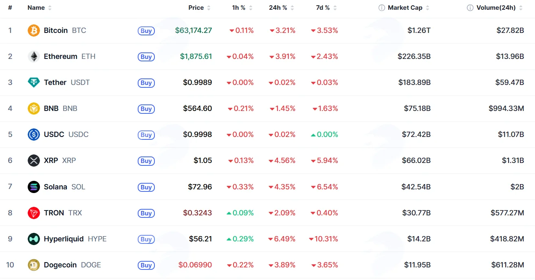Click the XRP logo icon
This screenshot has width=535, height=280.
click(34, 161)
